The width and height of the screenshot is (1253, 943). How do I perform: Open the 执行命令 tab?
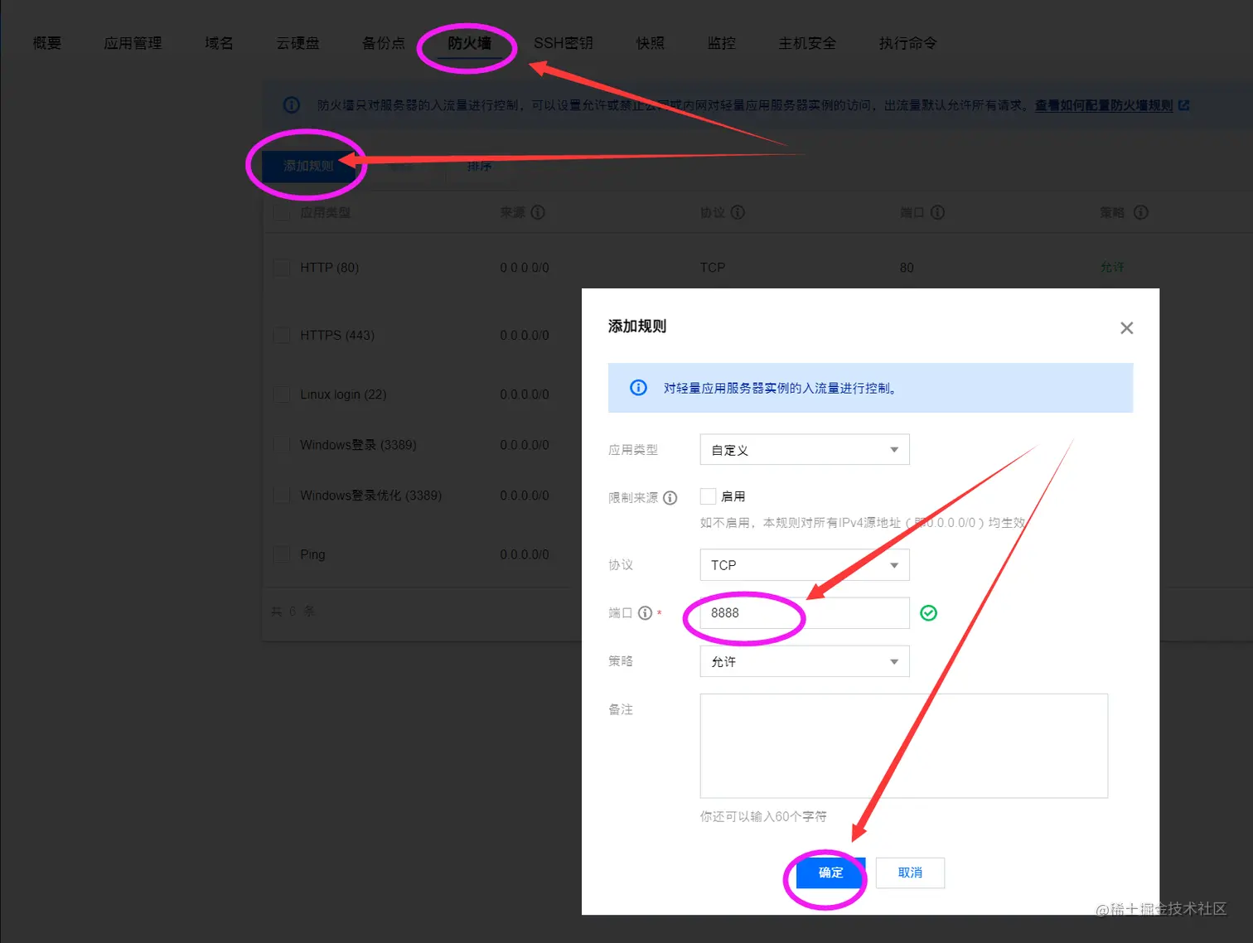pyautogui.click(x=907, y=43)
